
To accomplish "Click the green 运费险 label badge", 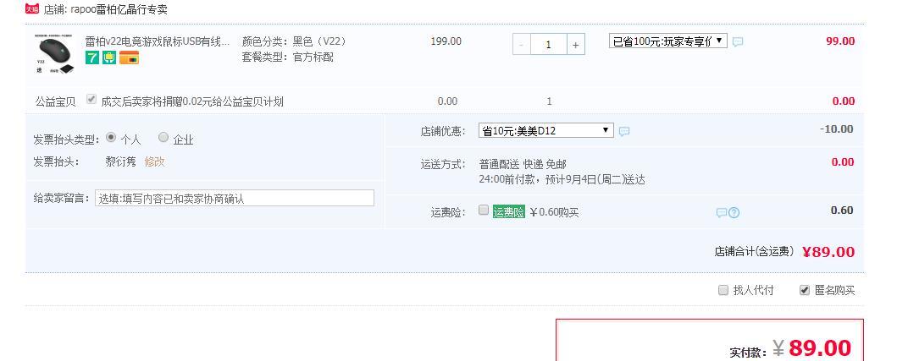I will [508, 212].
